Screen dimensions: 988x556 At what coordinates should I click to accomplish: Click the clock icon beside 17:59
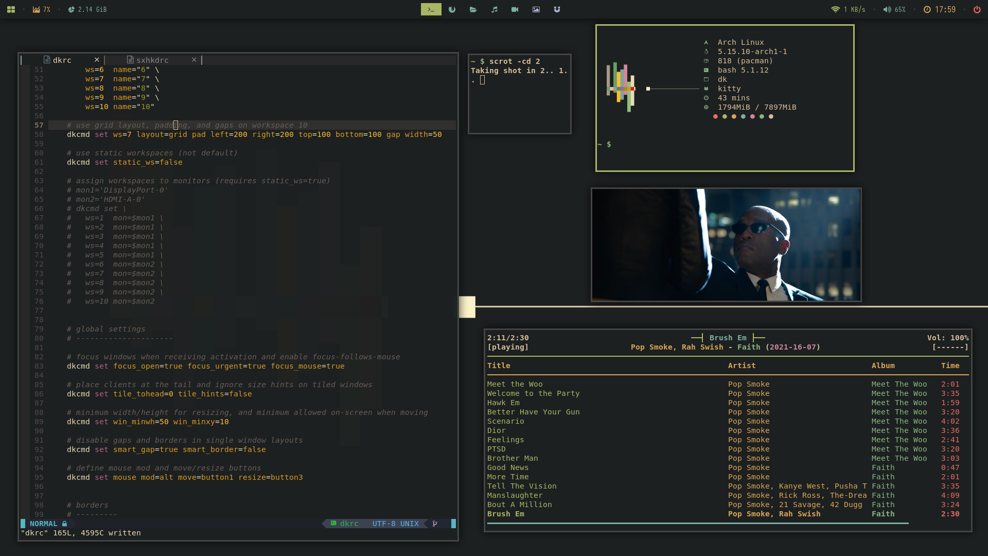tap(927, 9)
